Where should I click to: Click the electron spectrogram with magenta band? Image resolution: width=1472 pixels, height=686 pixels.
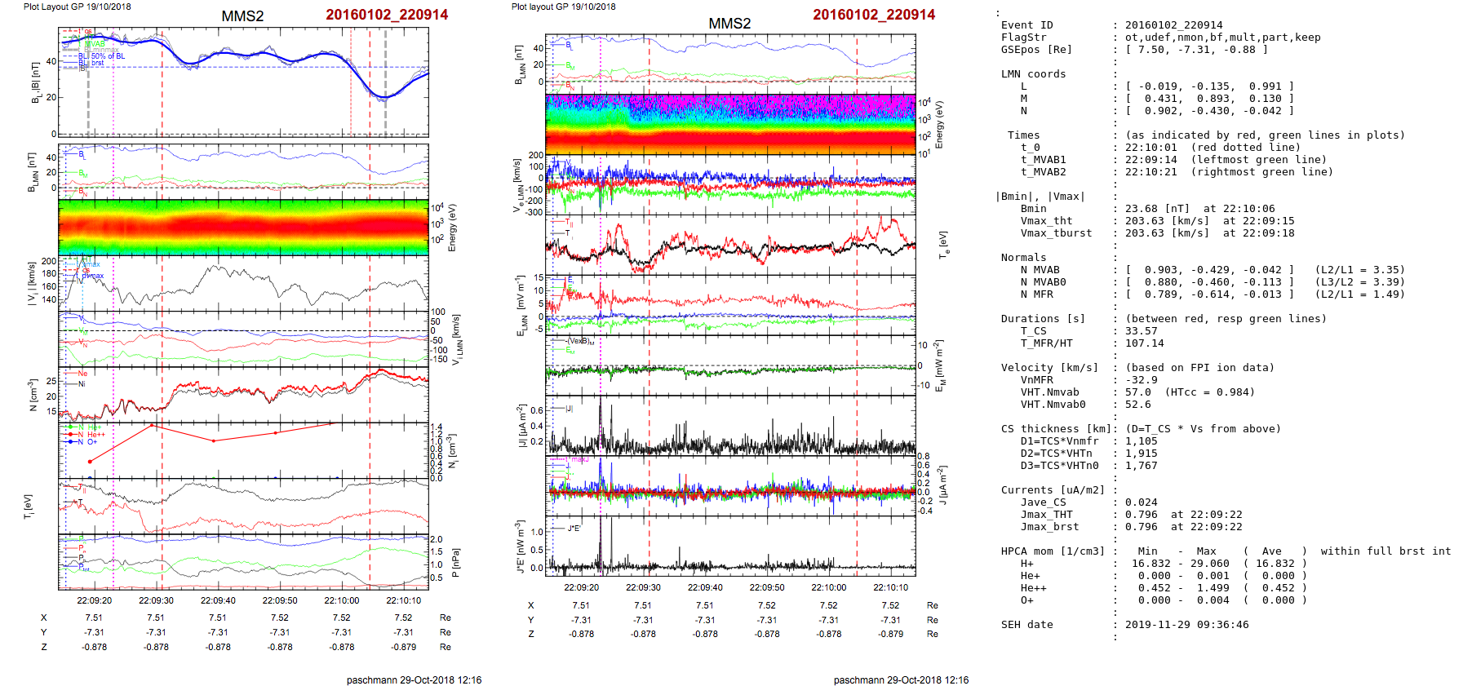point(730,124)
